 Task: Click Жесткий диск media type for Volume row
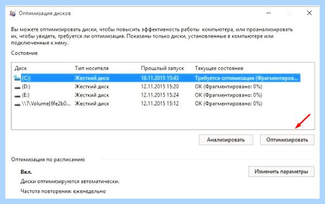pos(92,104)
